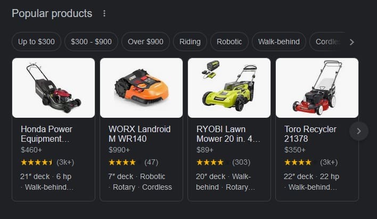
Task: Open the 'Honda Power Equipment' product title
Action: 47,134
